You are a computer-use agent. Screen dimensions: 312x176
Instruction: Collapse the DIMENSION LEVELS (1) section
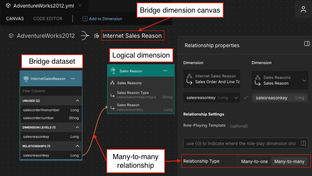77,127
